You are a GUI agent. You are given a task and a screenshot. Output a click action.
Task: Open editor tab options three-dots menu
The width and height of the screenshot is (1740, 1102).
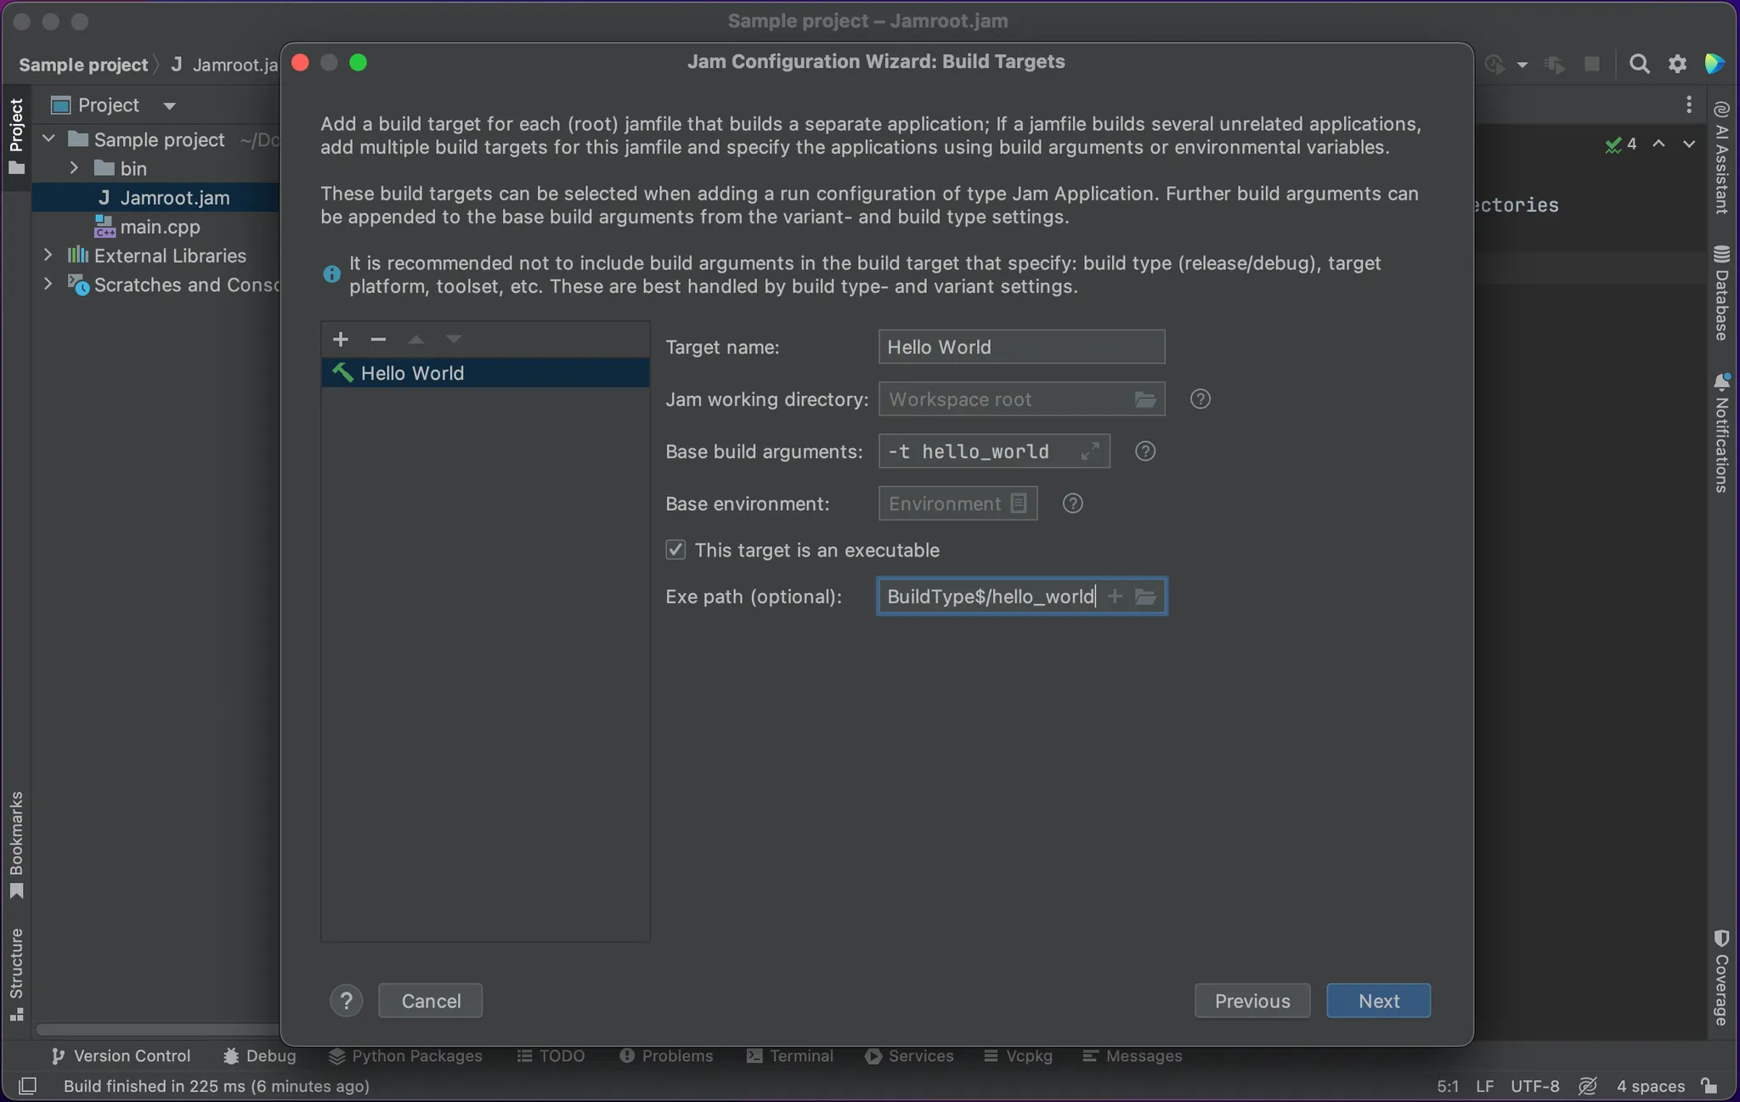(1689, 105)
